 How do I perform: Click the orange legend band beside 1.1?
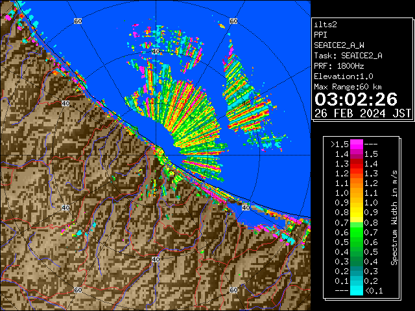point(357,183)
